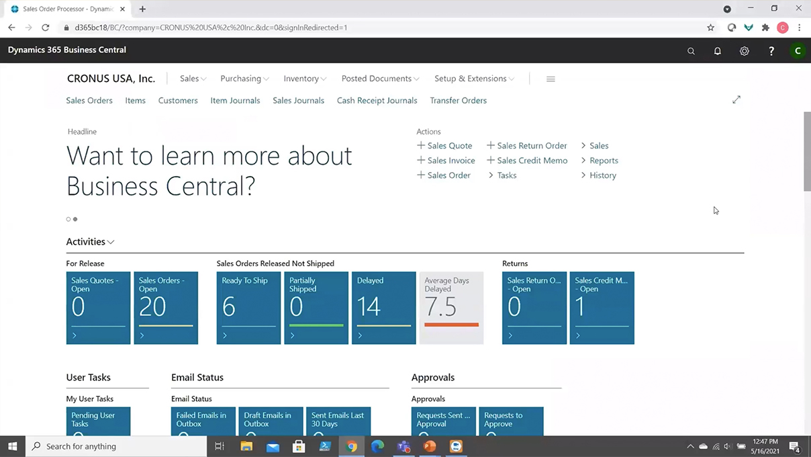Expand the Reports actions group
The height and width of the screenshot is (457, 811).
click(600, 161)
